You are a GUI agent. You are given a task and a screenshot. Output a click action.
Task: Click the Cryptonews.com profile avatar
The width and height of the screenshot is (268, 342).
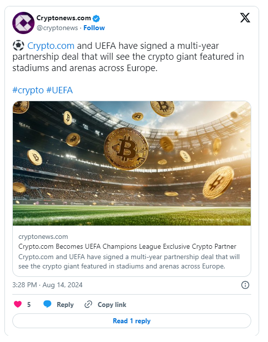pyautogui.click(x=23, y=23)
